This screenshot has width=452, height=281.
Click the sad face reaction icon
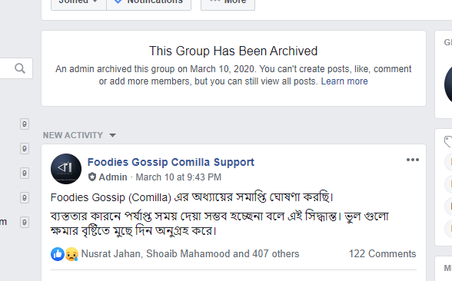point(71,254)
